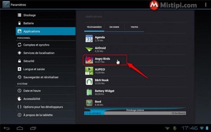Tap the Android debug notification icon
This screenshot has height=132, width=211.
pos(175,128)
